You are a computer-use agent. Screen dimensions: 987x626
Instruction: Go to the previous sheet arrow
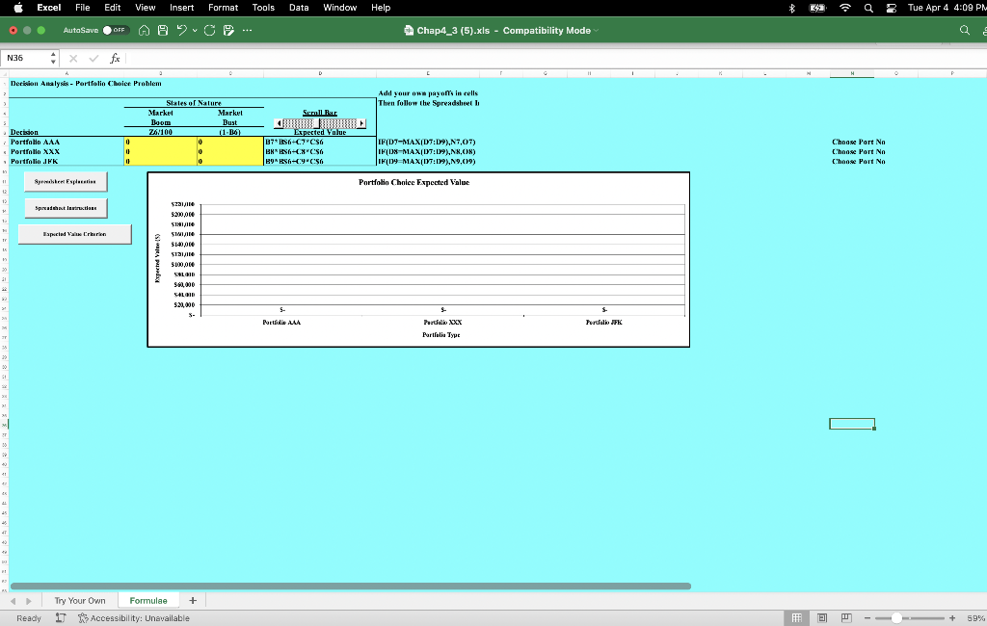pyautogui.click(x=13, y=601)
